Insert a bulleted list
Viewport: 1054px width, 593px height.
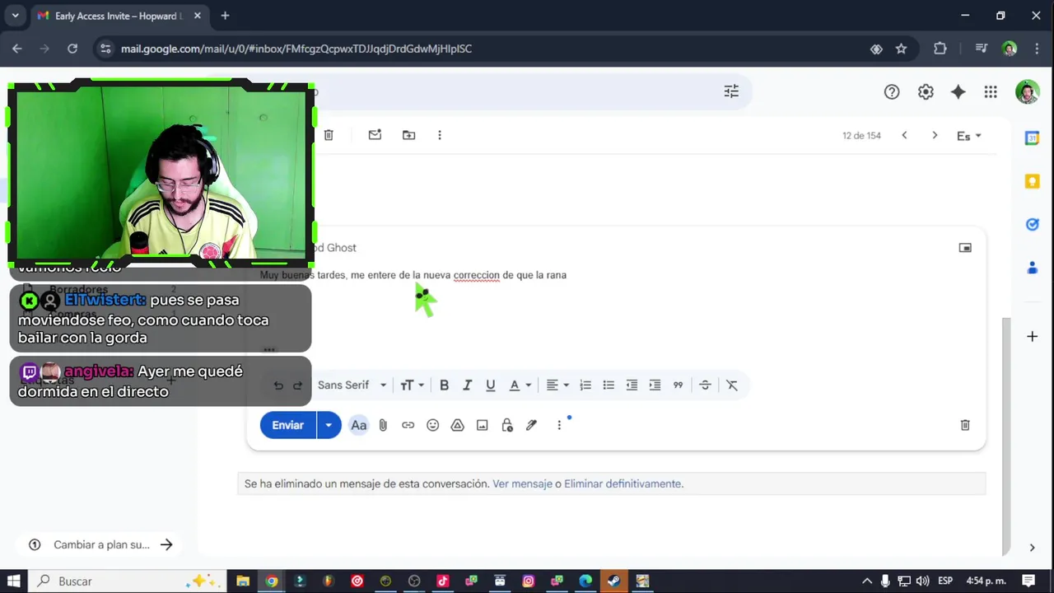[x=609, y=385]
